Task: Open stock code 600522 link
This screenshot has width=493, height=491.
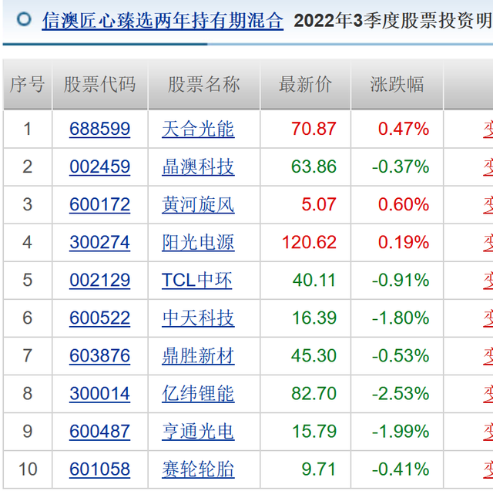Action: [x=99, y=318]
